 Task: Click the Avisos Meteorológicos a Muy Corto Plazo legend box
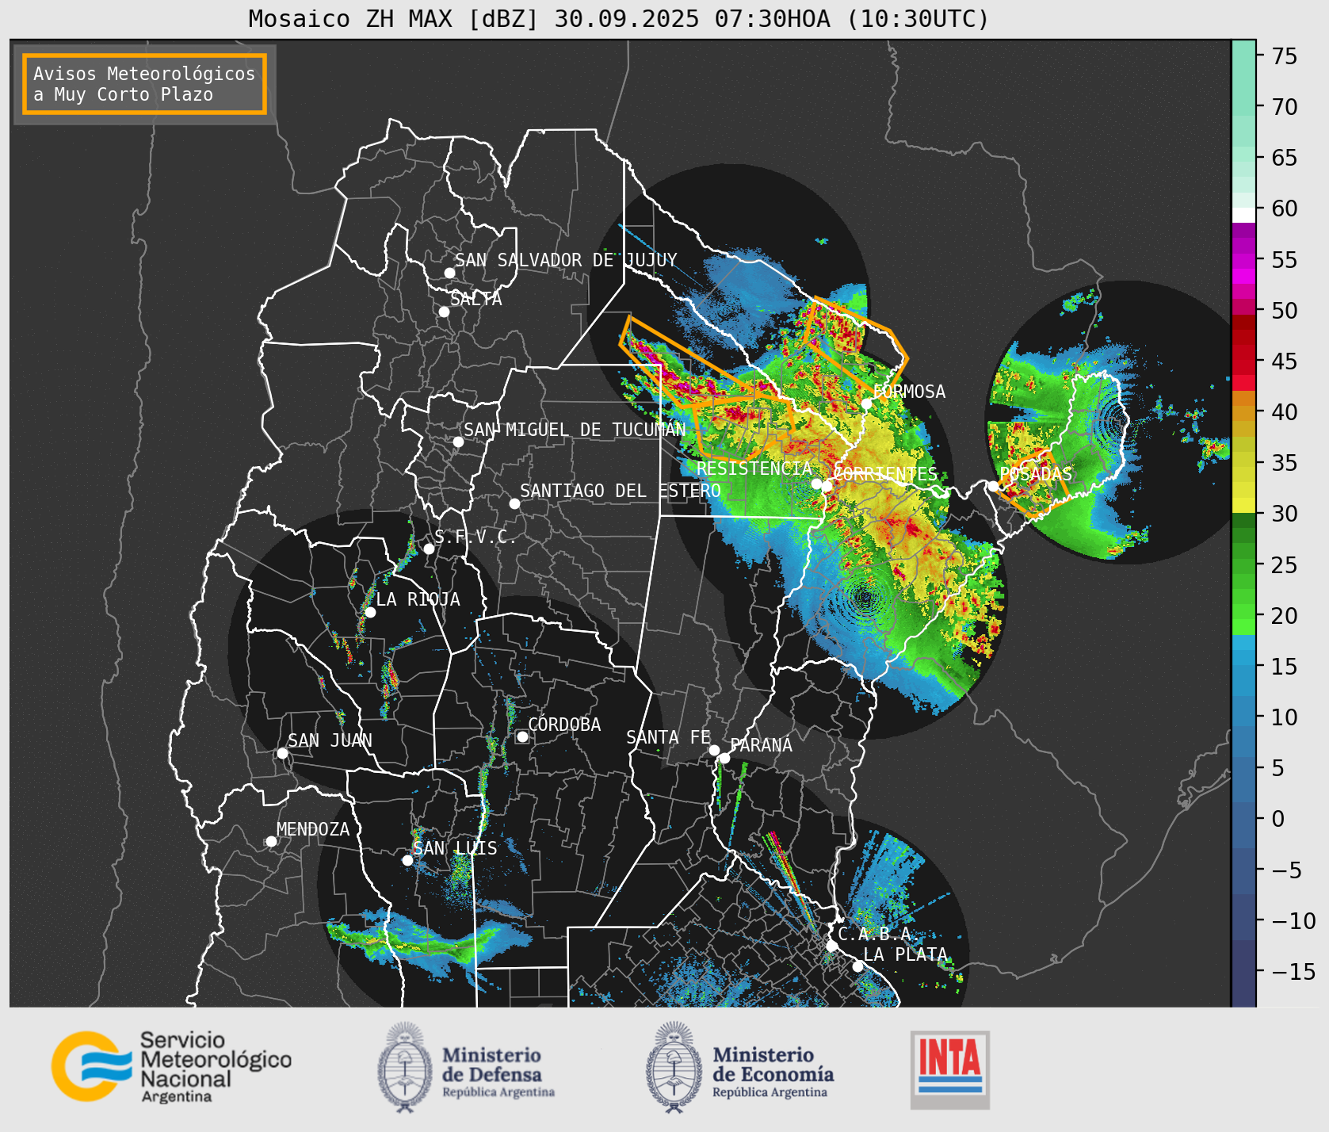(x=144, y=84)
